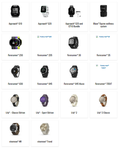Click the broken Forerunner 235 image placeholder
This screenshot has height=150, width=126.
(45, 37)
